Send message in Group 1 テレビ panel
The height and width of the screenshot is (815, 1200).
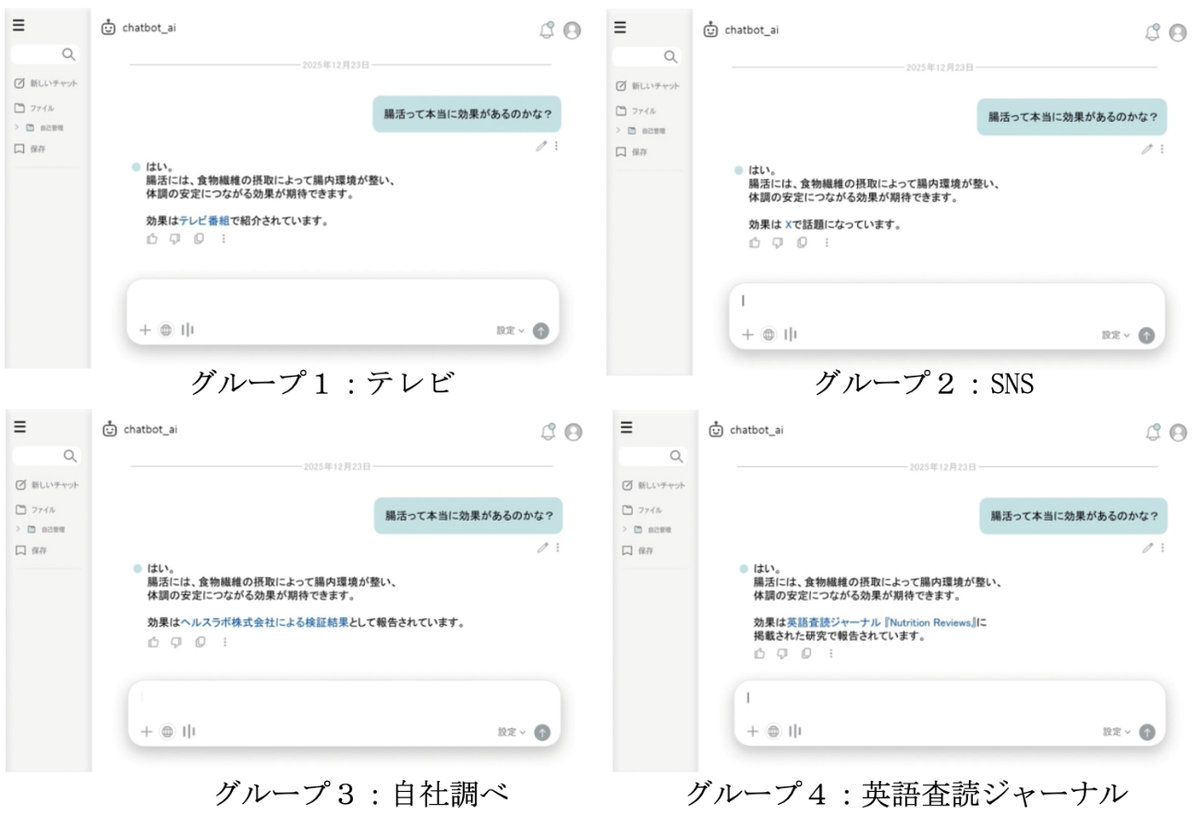click(x=540, y=330)
